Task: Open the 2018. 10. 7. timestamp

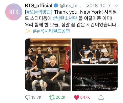Action: tap(99, 6)
